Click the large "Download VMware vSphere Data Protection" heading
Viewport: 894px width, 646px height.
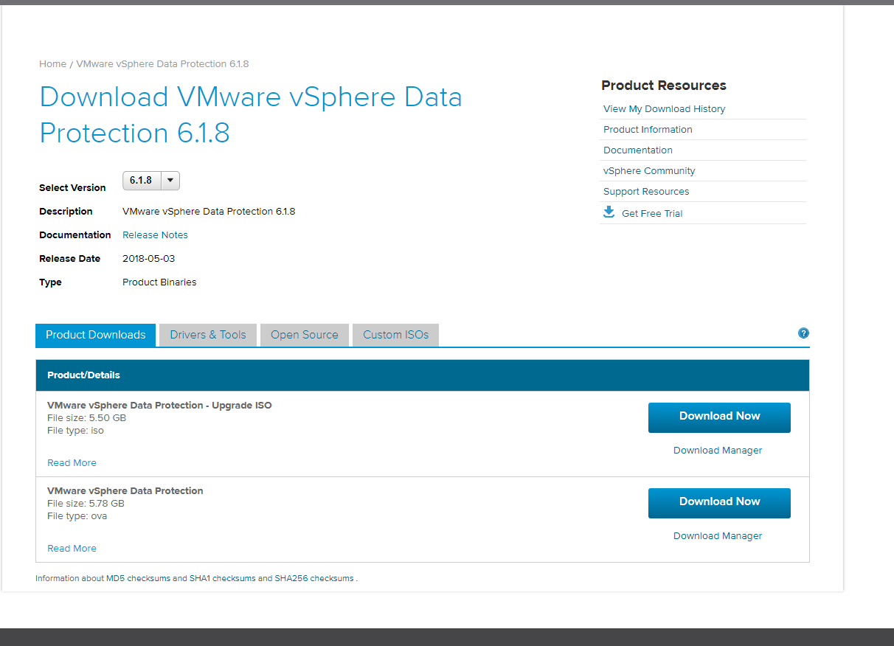coord(251,115)
